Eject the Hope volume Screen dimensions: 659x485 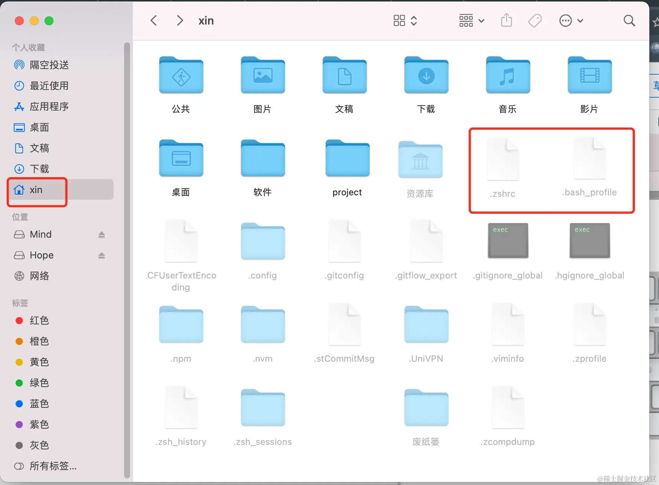pos(101,255)
